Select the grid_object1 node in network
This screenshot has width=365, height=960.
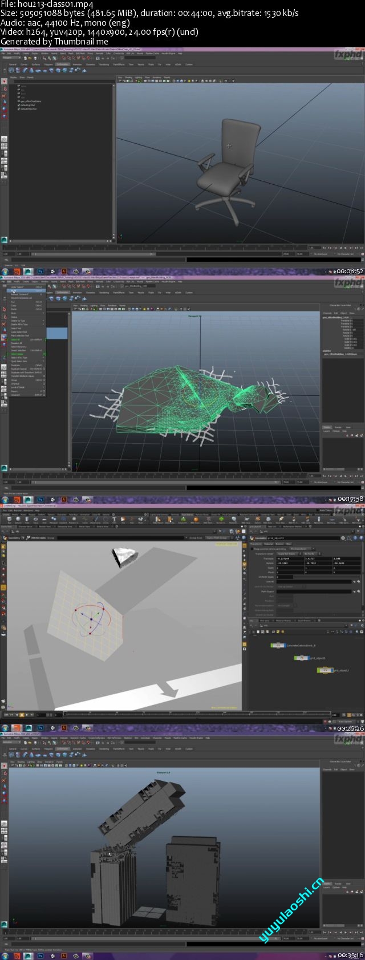point(302,658)
